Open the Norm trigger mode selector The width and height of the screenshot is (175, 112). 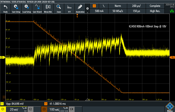point(118,6)
